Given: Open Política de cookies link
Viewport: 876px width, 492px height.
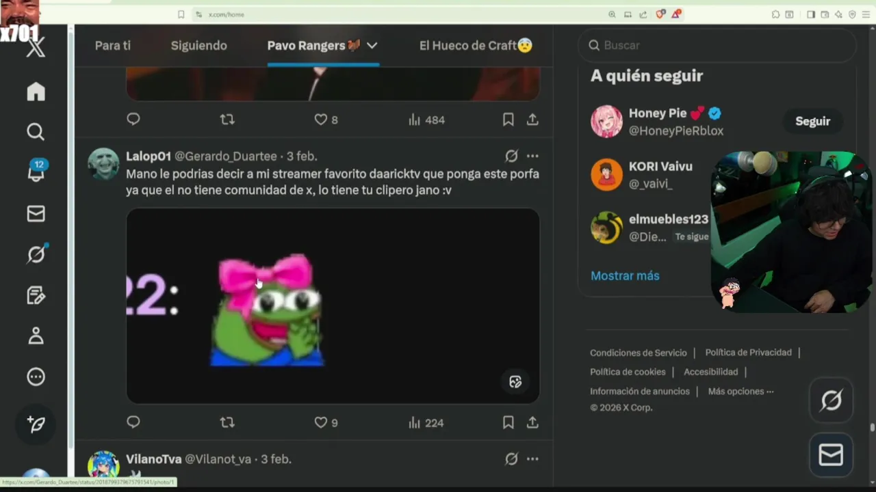Looking at the screenshot, I should tap(628, 372).
